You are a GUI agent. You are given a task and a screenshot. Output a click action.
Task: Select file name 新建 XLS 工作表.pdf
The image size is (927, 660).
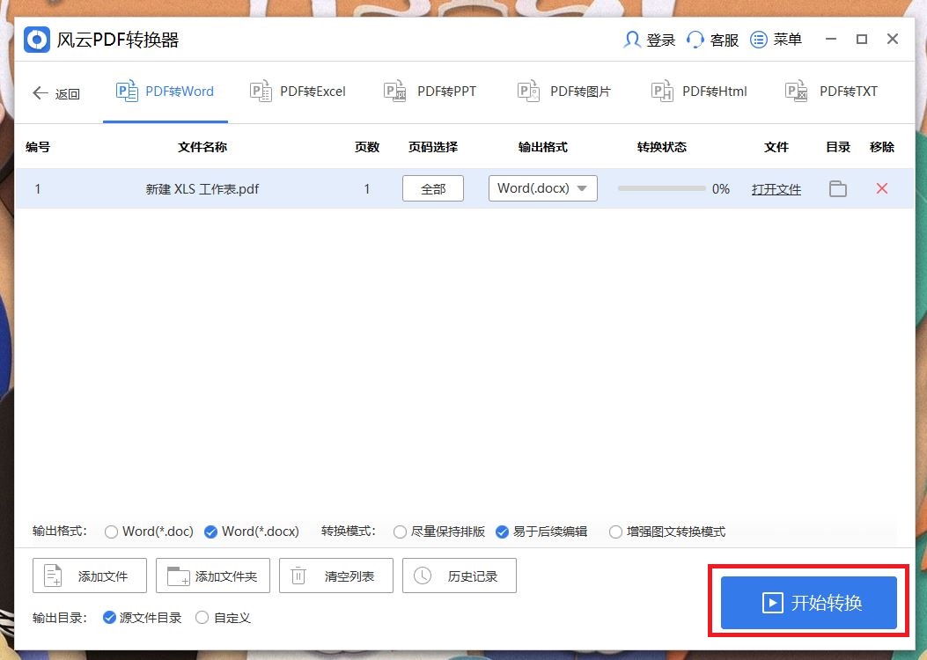click(x=202, y=189)
